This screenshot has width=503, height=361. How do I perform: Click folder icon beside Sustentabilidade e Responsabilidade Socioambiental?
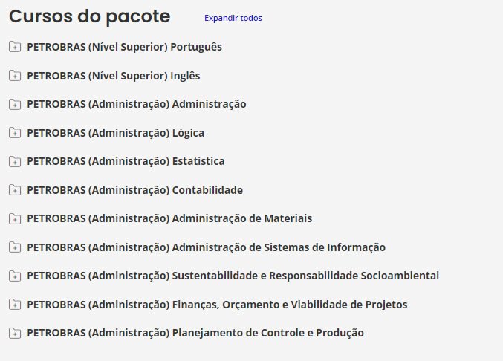[x=14, y=276]
